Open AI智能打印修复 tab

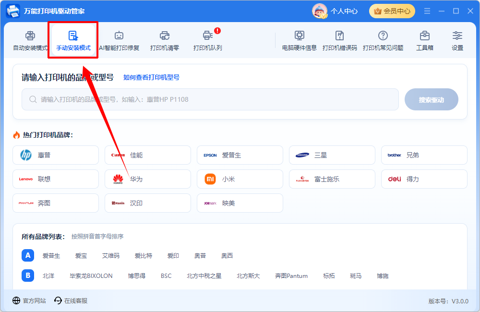pos(119,41)
